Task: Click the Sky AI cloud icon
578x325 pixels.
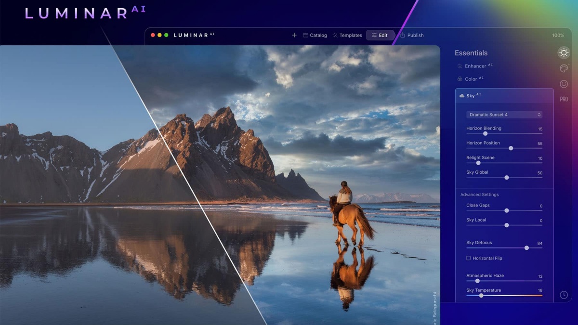Action: pyautogui.click(x=462, y=96)
